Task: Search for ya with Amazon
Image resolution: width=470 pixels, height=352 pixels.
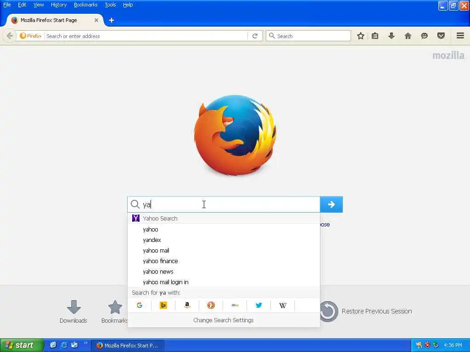Action: click(187, 305)
